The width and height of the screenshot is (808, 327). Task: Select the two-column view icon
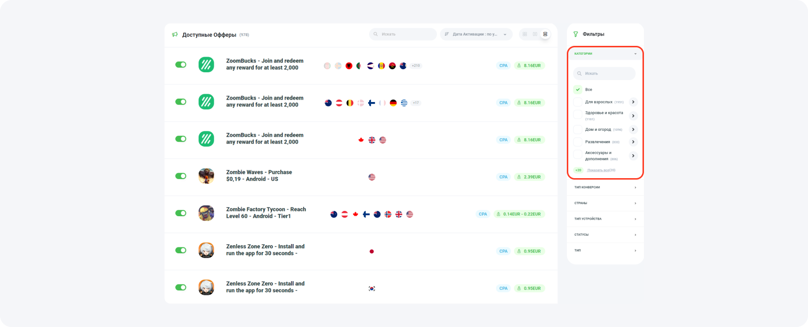click(x=535, y=34)
